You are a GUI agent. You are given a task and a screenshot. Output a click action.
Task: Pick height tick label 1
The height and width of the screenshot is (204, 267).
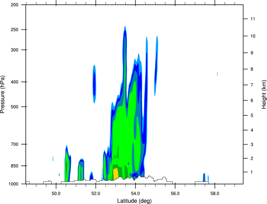click(252, 172)
